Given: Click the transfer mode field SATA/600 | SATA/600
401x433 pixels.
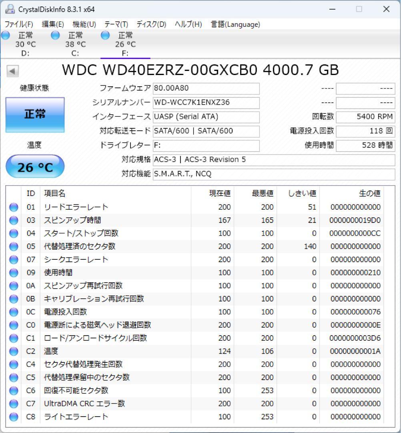Looking at the screenshot, I should click(206, 131).
